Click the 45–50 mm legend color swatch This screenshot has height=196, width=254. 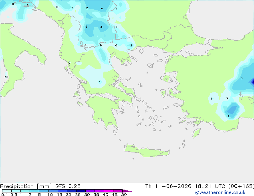tap(118, 191)
